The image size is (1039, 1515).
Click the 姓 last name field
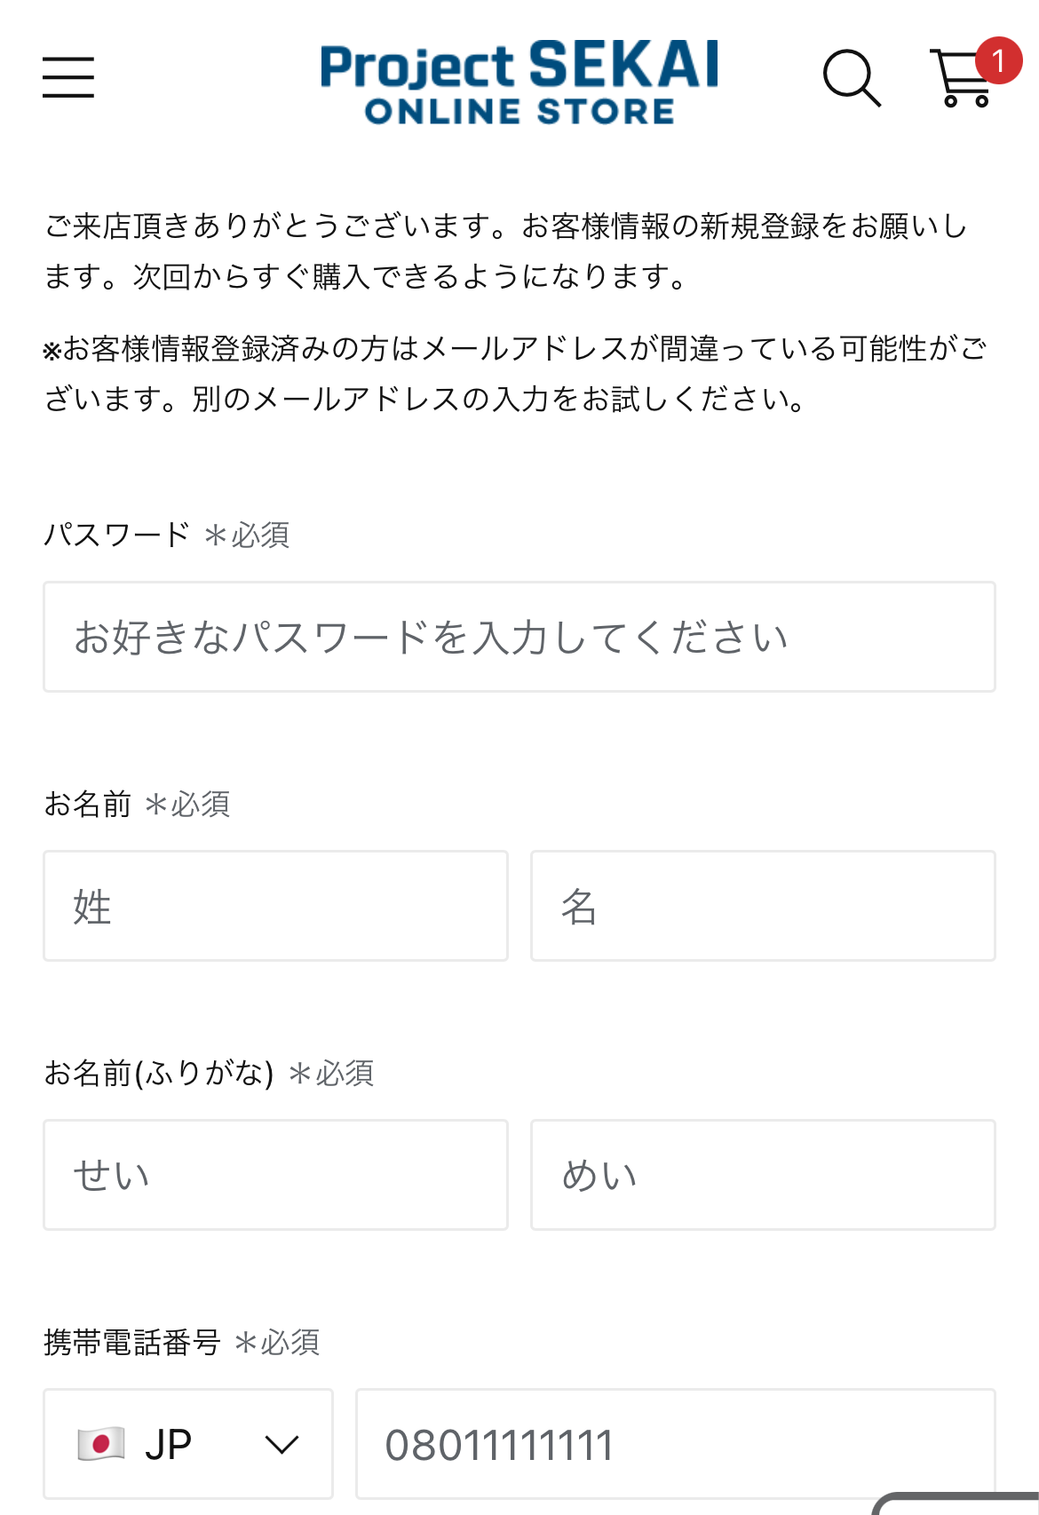pyautogui.click(x=275, y=906)
